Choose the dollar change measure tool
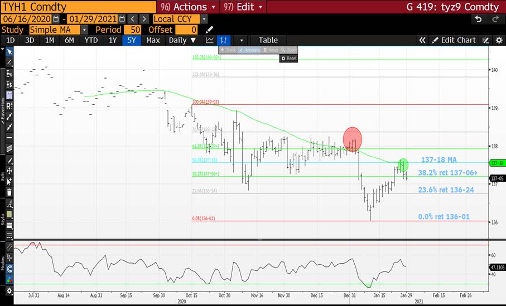The height and width of the screenshot is (306, 506). 9,84
